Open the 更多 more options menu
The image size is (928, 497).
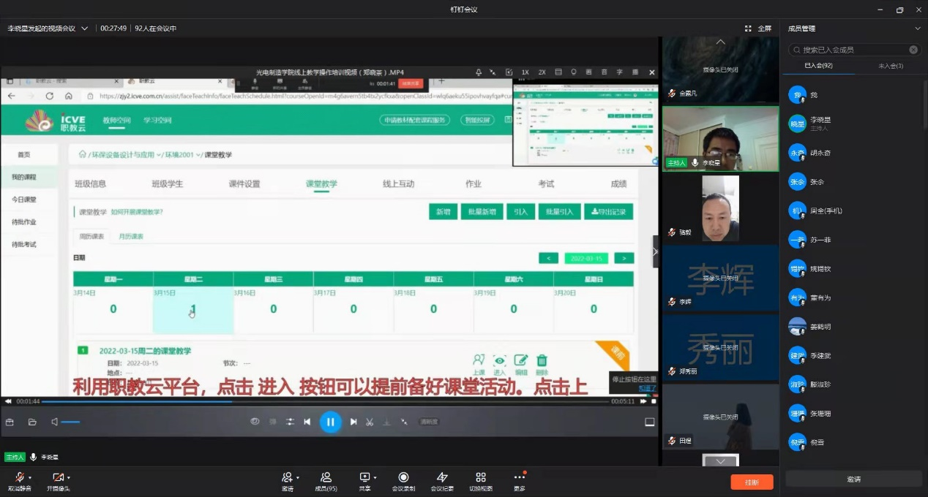tap(519, 477)
